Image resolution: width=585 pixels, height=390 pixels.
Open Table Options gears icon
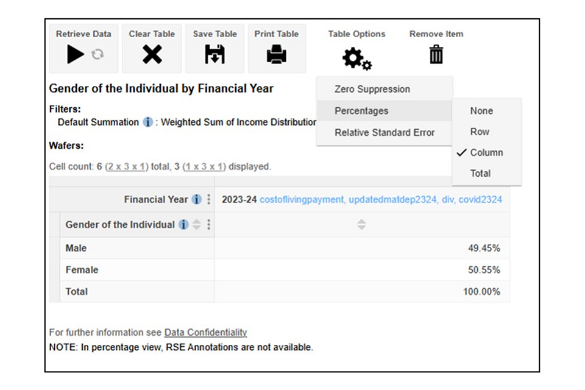(x=356, y=58)
